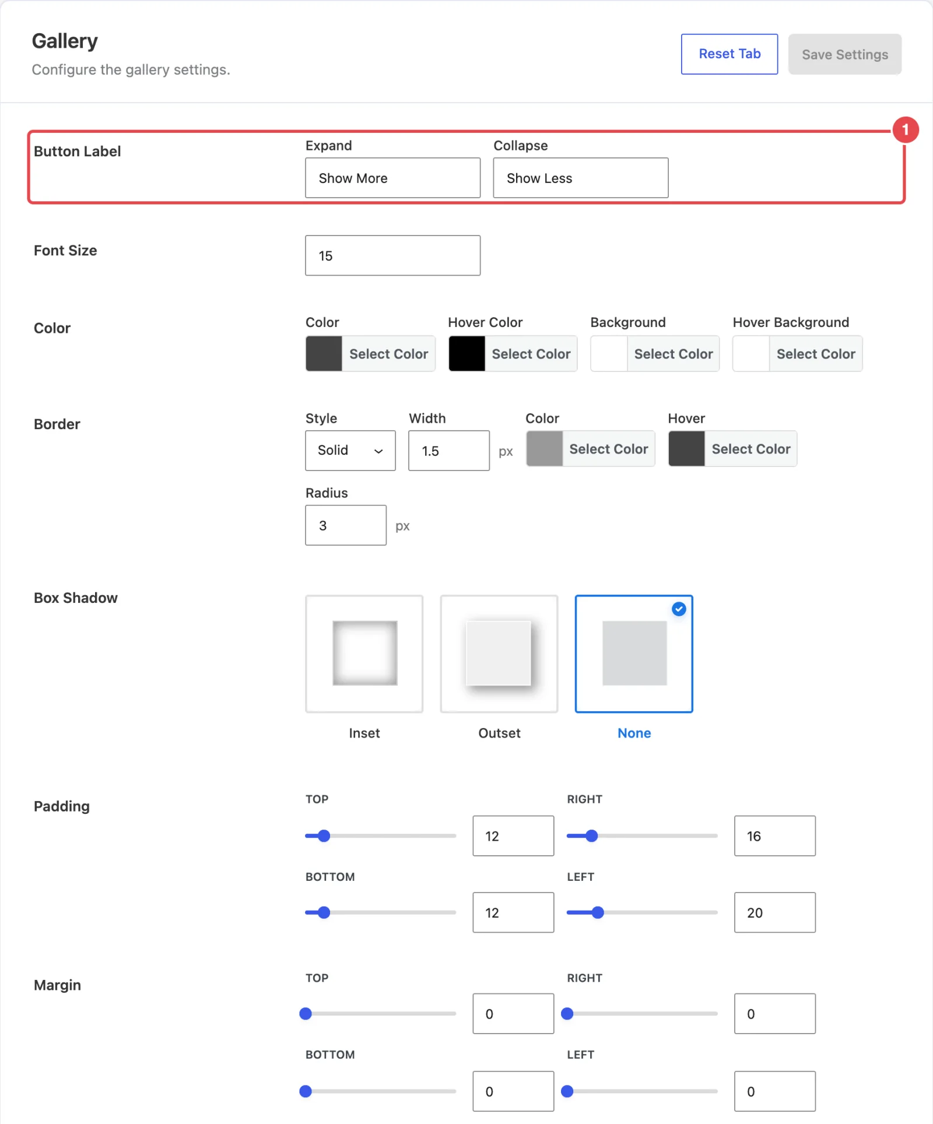Edit the Collapse label field Show Less
933x1124 pixels.
pyautogui.click(x=580, y=178)
